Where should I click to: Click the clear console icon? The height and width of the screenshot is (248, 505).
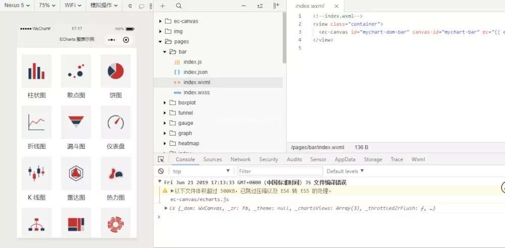pos(161,171)
